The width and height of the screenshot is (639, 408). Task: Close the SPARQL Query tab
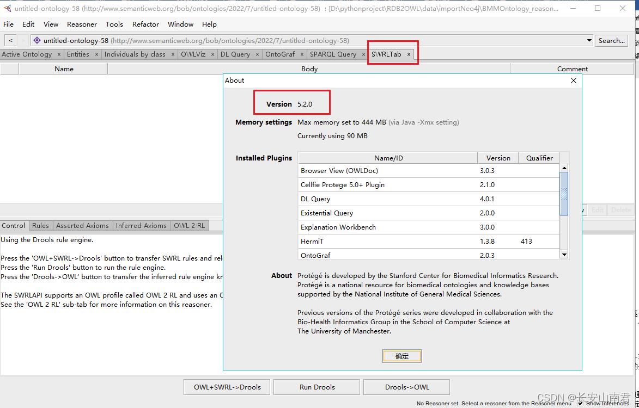pos(363,54)
